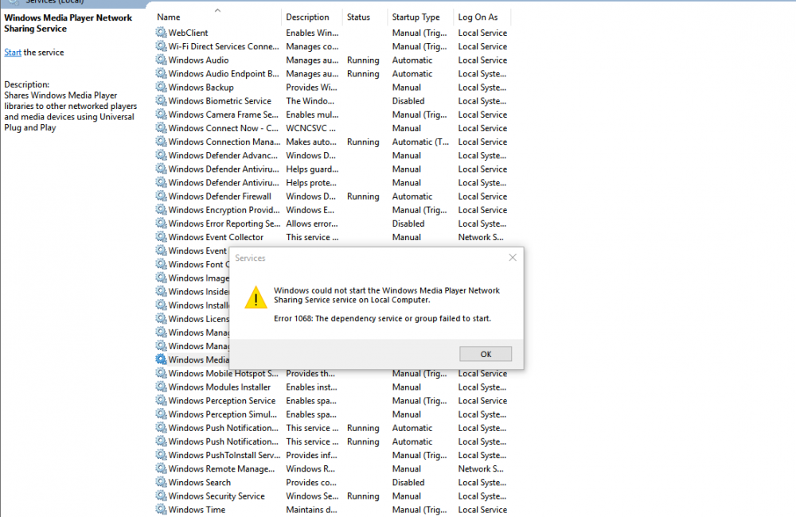Click Running status of Windows Defender Firewall
796x517 pixels.
(x=363, y=196)
